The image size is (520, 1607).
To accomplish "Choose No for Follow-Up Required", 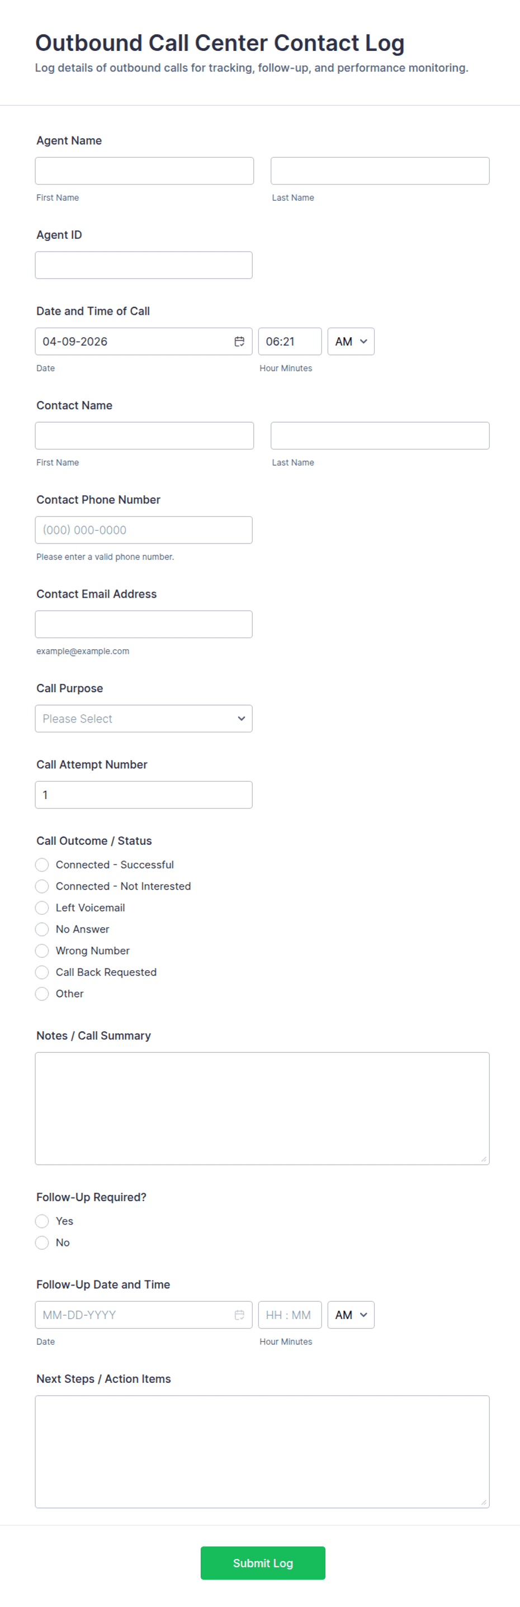I will click(x=42, y=1242).
